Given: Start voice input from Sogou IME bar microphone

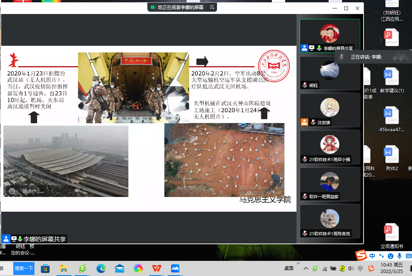Looking at the screenshot, I should pos(400,256).
